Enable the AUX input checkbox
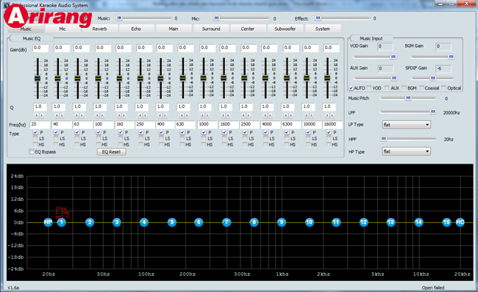The width and height of the screenshot is (478, 292). tap(387, 88)
